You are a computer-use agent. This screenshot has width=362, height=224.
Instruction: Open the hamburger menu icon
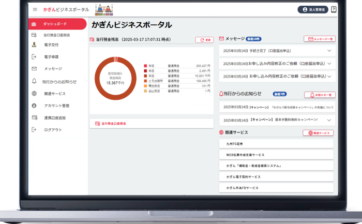(x=35, y=9)
